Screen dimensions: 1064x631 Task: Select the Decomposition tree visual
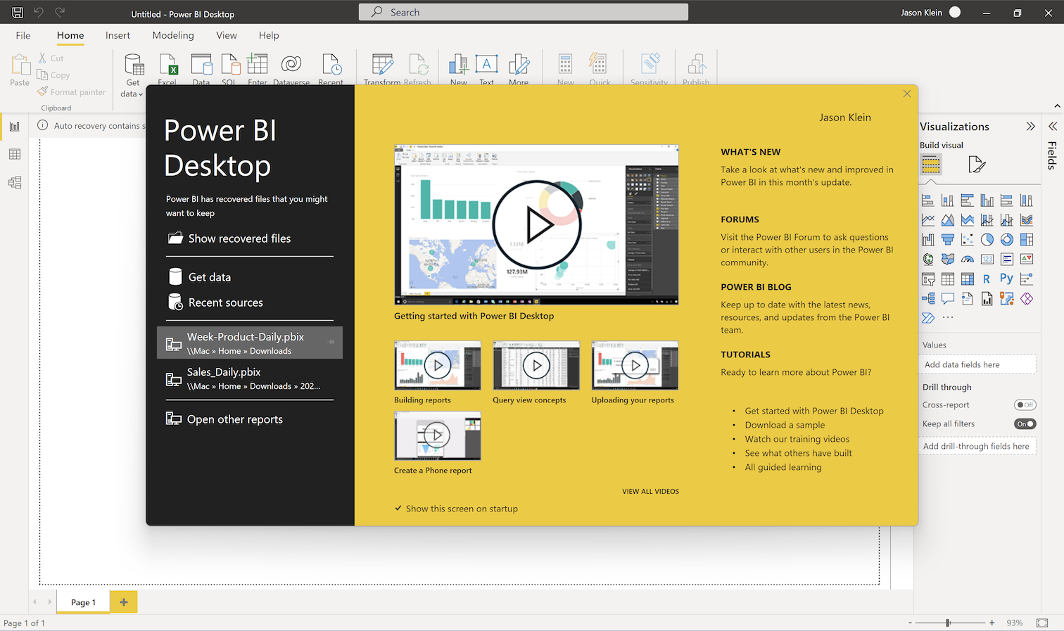928,299
